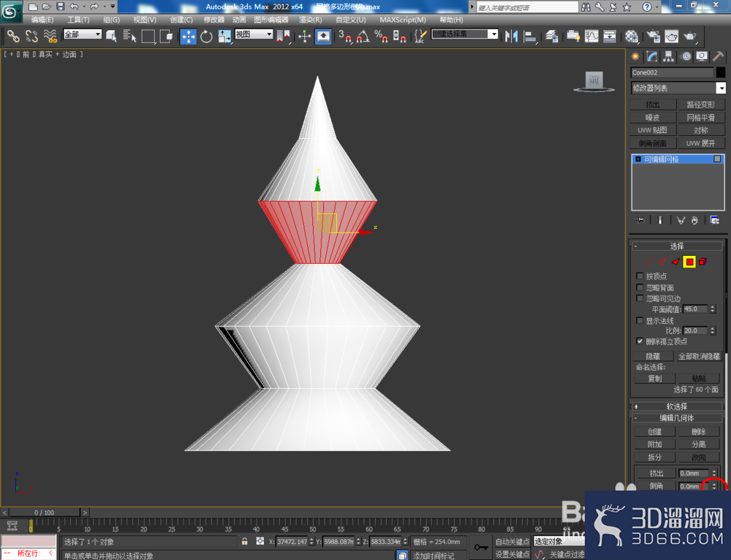This screenshot has width=731, height=560.
Task: Select the Link tool icon
Action: tap(12, 36)
